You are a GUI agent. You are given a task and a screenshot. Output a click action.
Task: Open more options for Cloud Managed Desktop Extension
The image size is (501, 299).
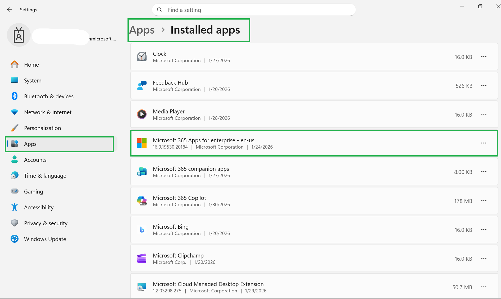click(x=484, y=287)
